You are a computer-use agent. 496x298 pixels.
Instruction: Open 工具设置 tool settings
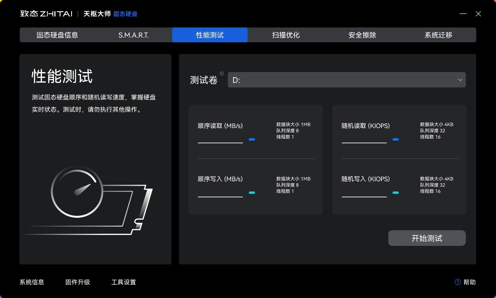click(x=124, y=282)
